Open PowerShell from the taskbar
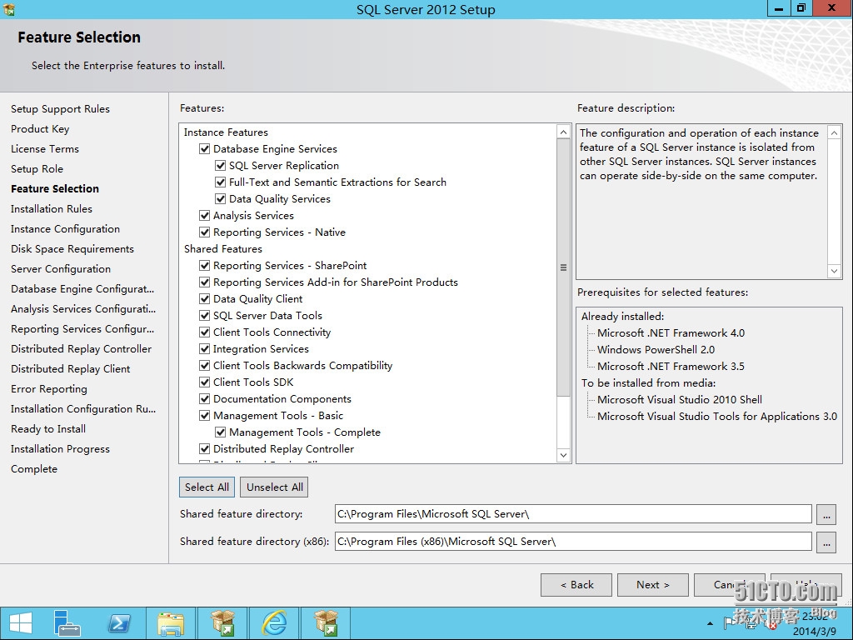 click(119, 623)
